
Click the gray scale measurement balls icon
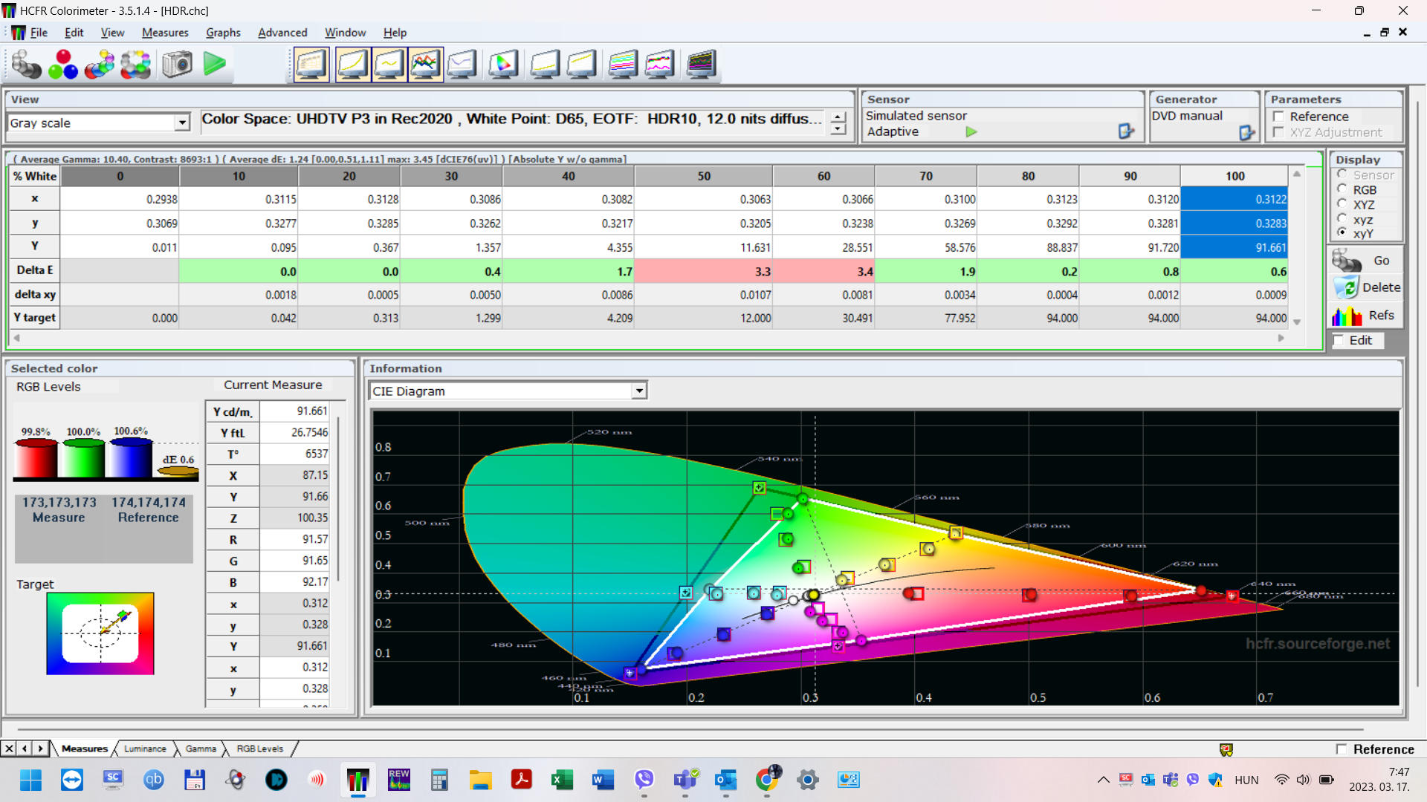26,65
